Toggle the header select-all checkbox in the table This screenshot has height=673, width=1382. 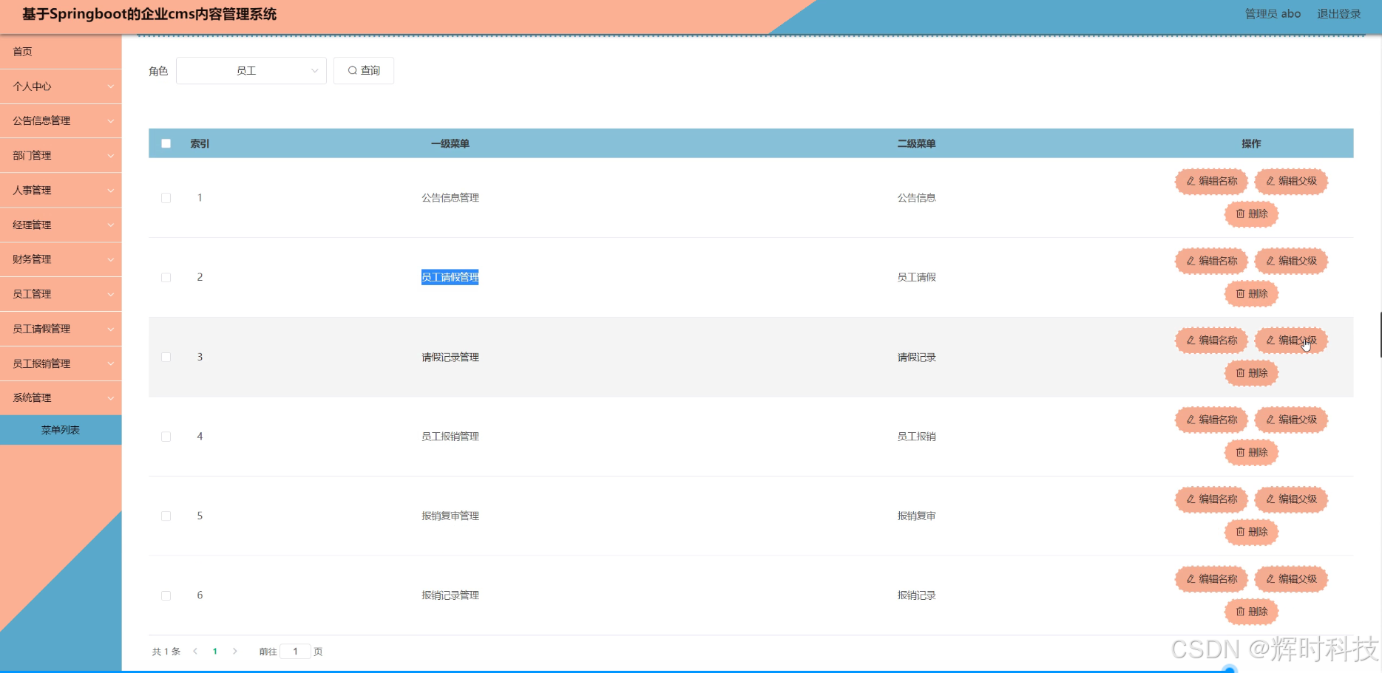coord(166,143)
